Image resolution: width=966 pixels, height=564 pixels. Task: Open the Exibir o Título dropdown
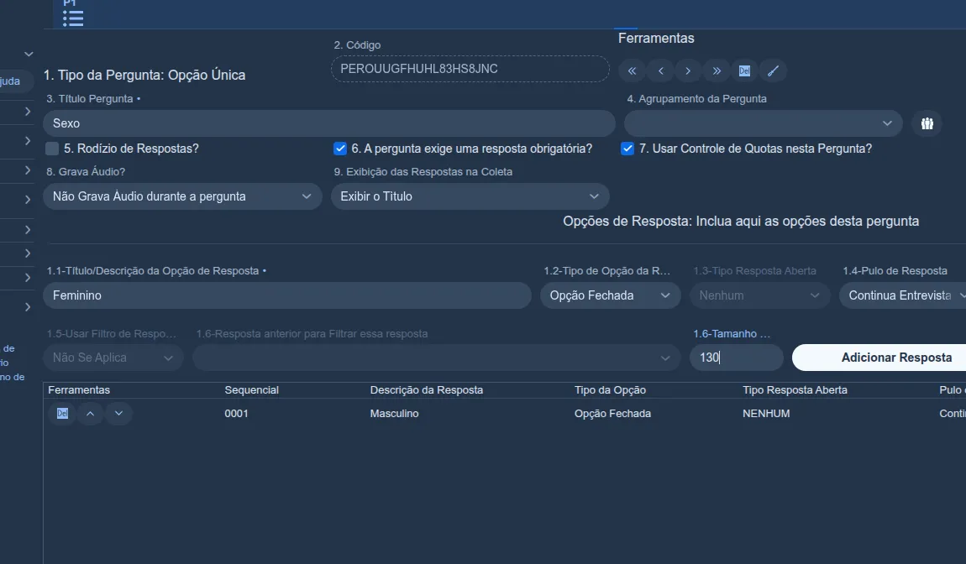[470, 196]
